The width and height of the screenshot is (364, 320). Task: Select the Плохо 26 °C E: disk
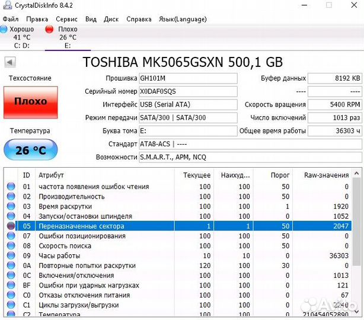tap(68, 37)
